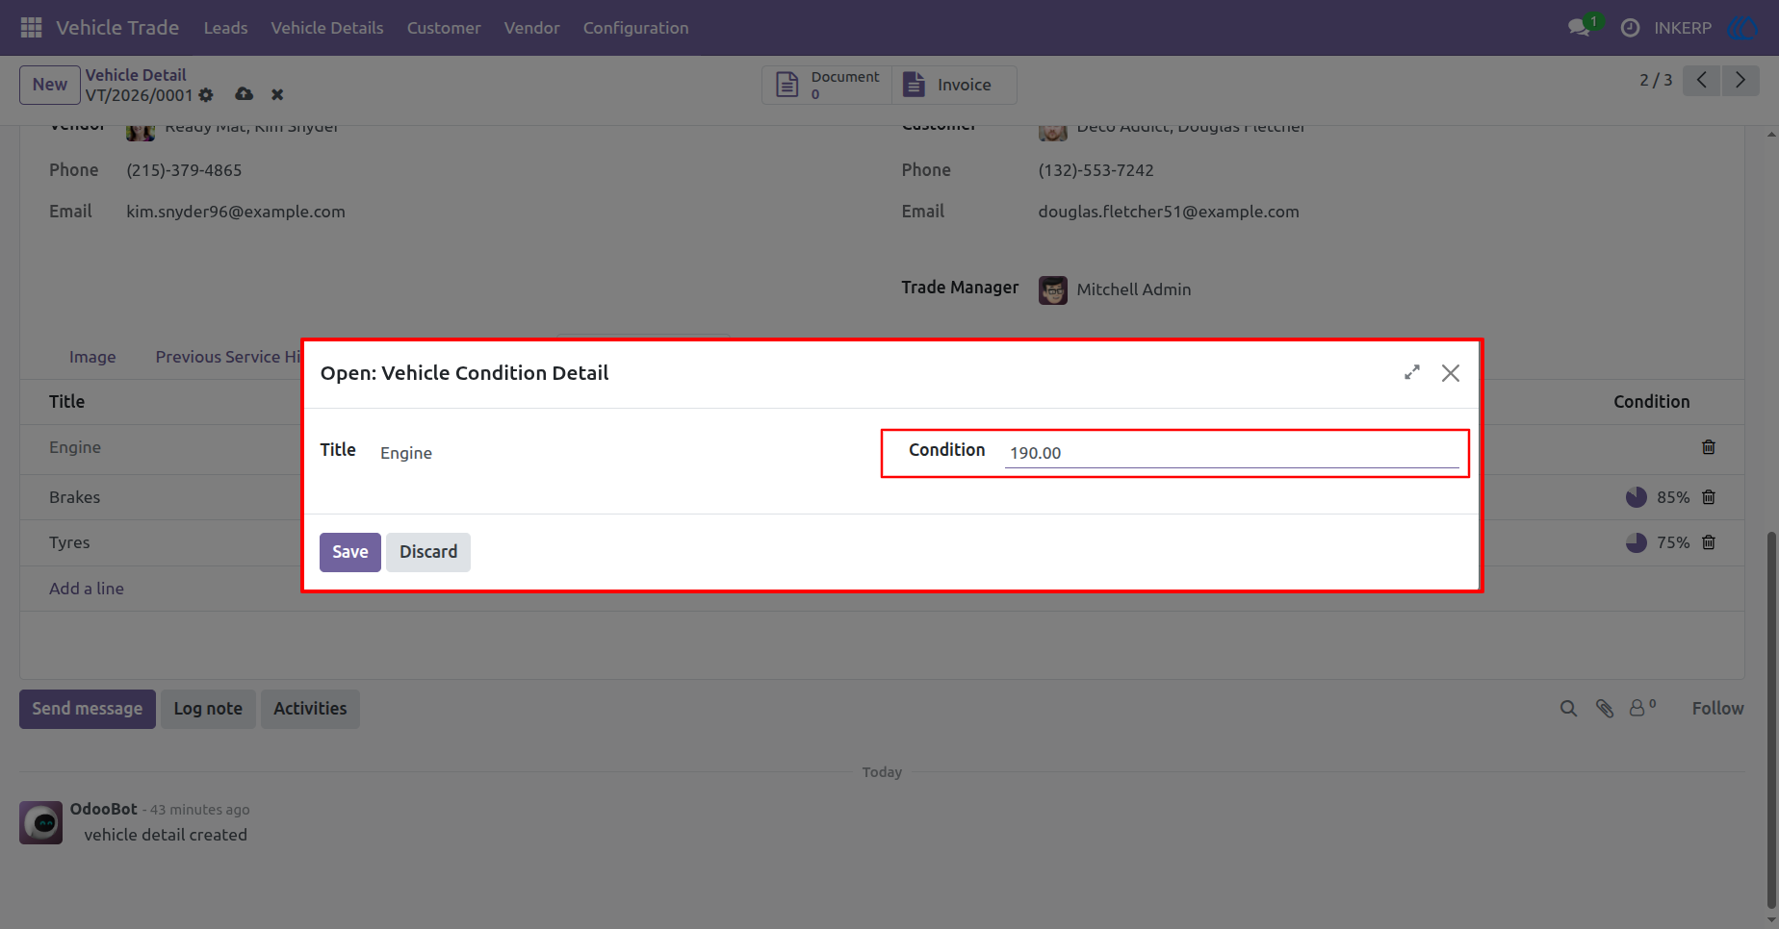The image size is (1779, 929).
Task: Open the Activities button
Action: click(x=310, y=709)
